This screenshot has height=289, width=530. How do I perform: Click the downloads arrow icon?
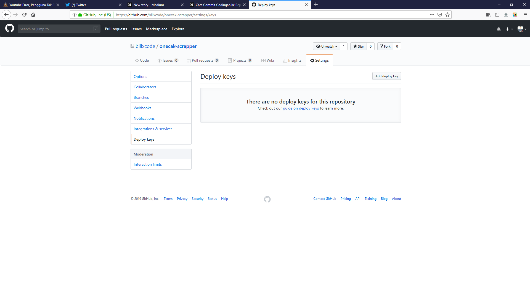(x=506, y=15)
